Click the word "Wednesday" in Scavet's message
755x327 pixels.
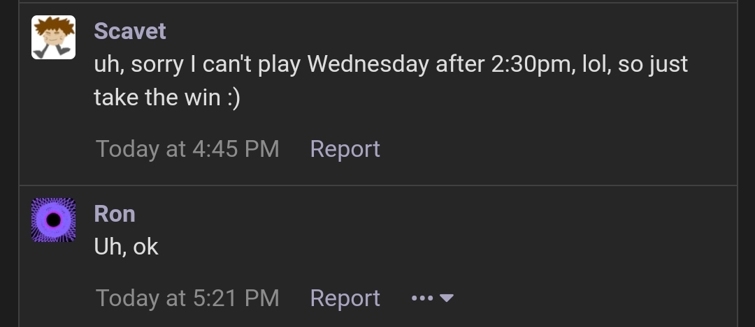click(368, 64)
